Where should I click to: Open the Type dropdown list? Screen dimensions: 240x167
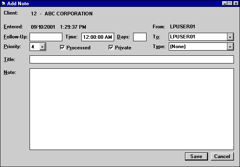230,47
